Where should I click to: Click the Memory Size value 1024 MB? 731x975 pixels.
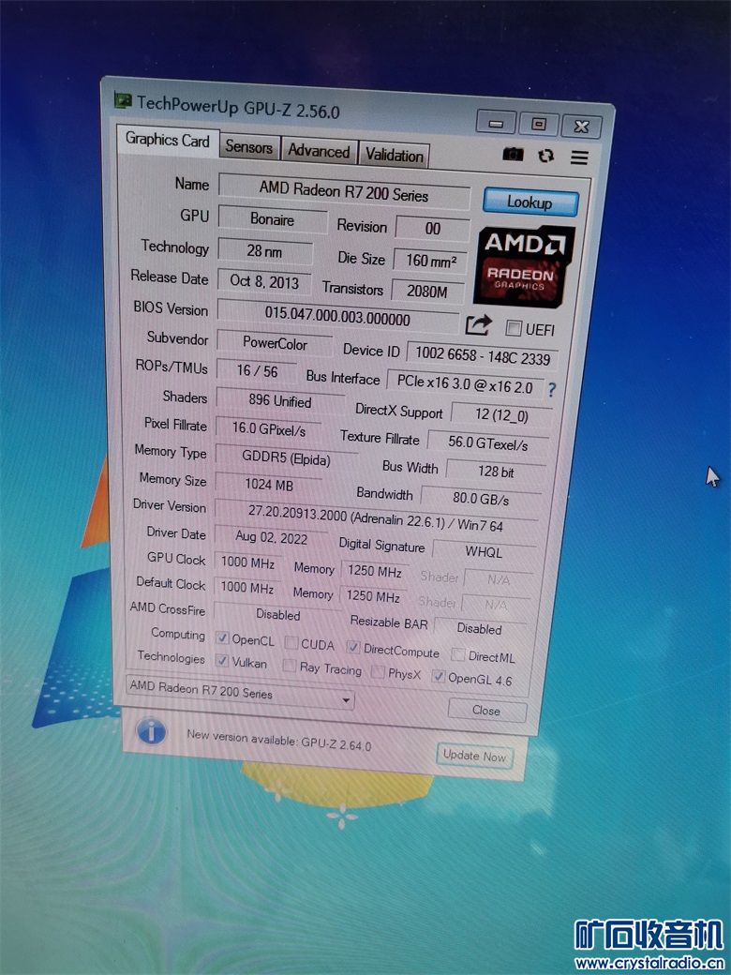pos(269,485)
